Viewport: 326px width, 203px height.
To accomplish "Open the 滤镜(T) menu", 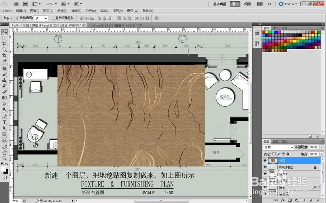I will 76,11.
